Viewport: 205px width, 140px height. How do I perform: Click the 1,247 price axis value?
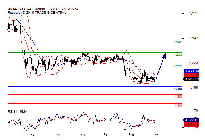[x=194, y=38]
